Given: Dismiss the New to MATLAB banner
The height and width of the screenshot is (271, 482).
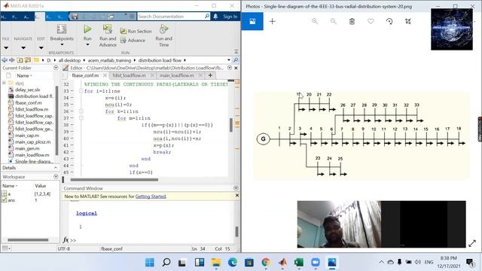Looking at the screenshot, I should [236, 196].
